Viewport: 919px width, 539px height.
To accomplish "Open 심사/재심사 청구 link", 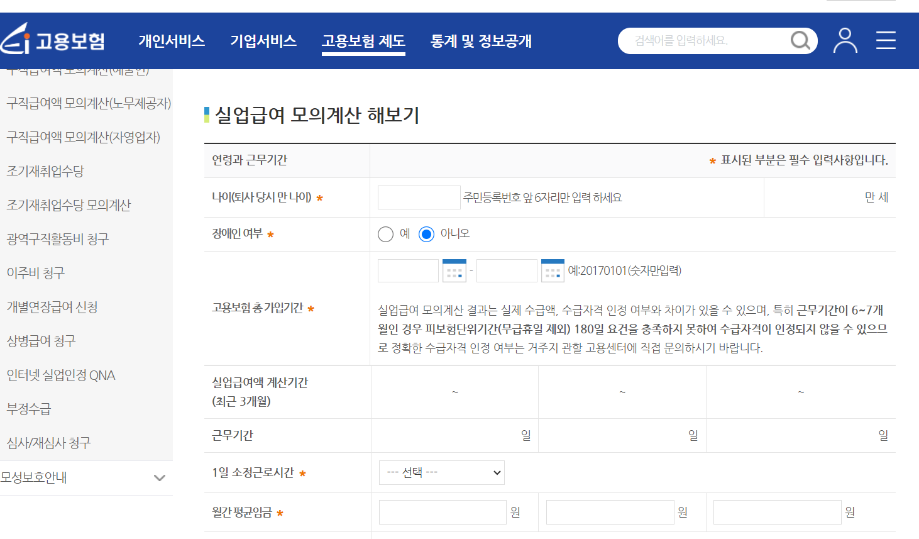I will pyautogui.click(x=48, y=443).
